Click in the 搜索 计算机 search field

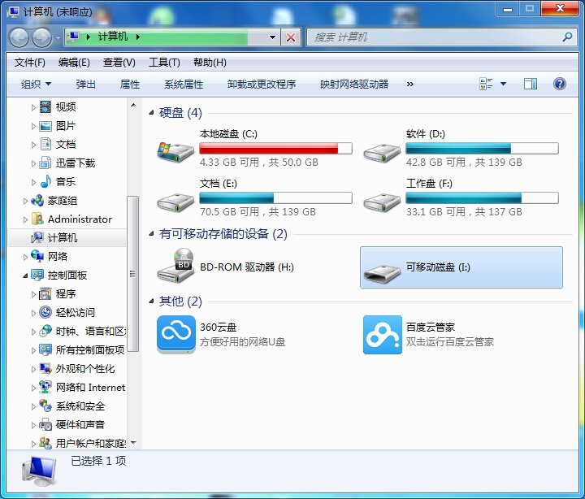435,37
